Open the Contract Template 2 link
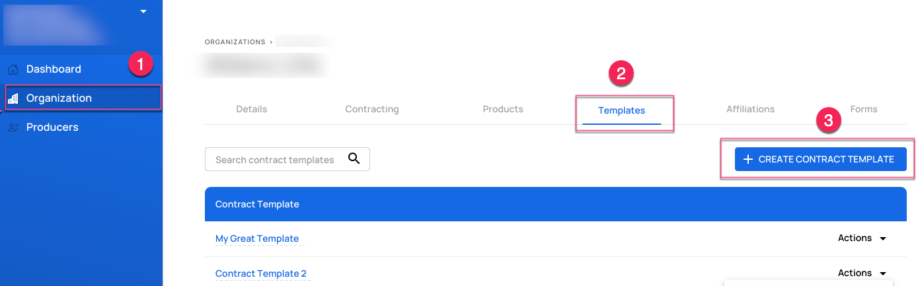 pyautogui.click(x=261, y=273)
